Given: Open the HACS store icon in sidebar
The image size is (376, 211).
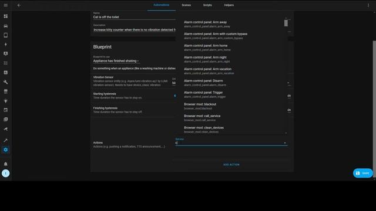Looking at the screenshot, I should tap(5, 91).
